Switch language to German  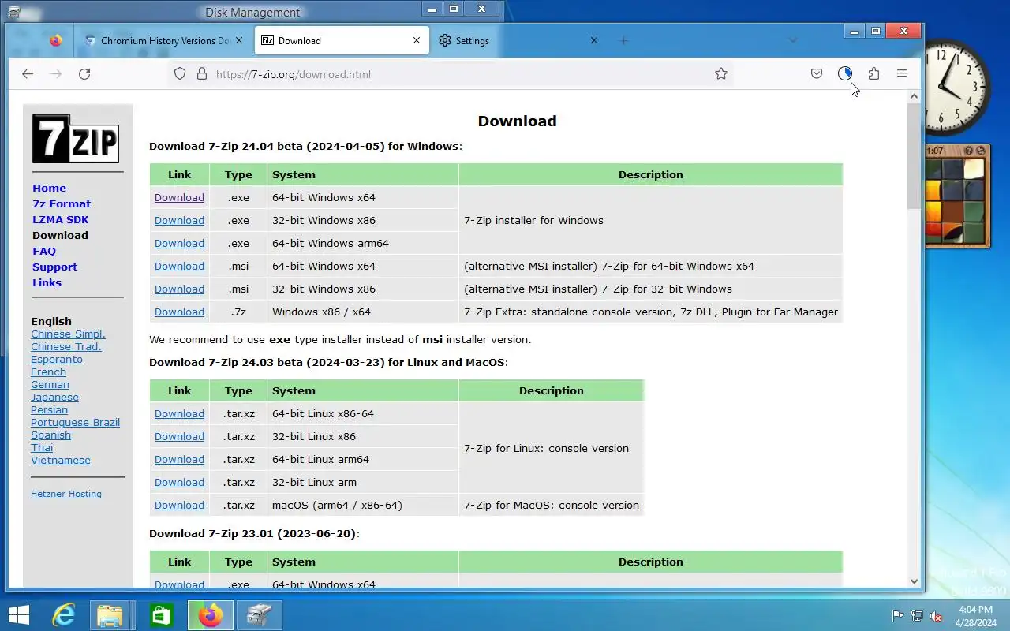tap(50, 384)
